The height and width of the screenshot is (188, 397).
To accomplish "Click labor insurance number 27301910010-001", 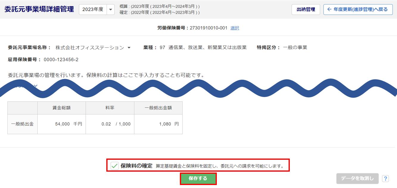I will (208, 28).
